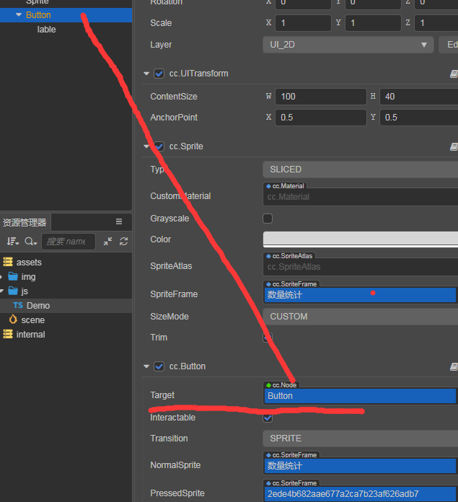Disable the cc.UITransform component checkbox
458x502 pixels.
159,74
